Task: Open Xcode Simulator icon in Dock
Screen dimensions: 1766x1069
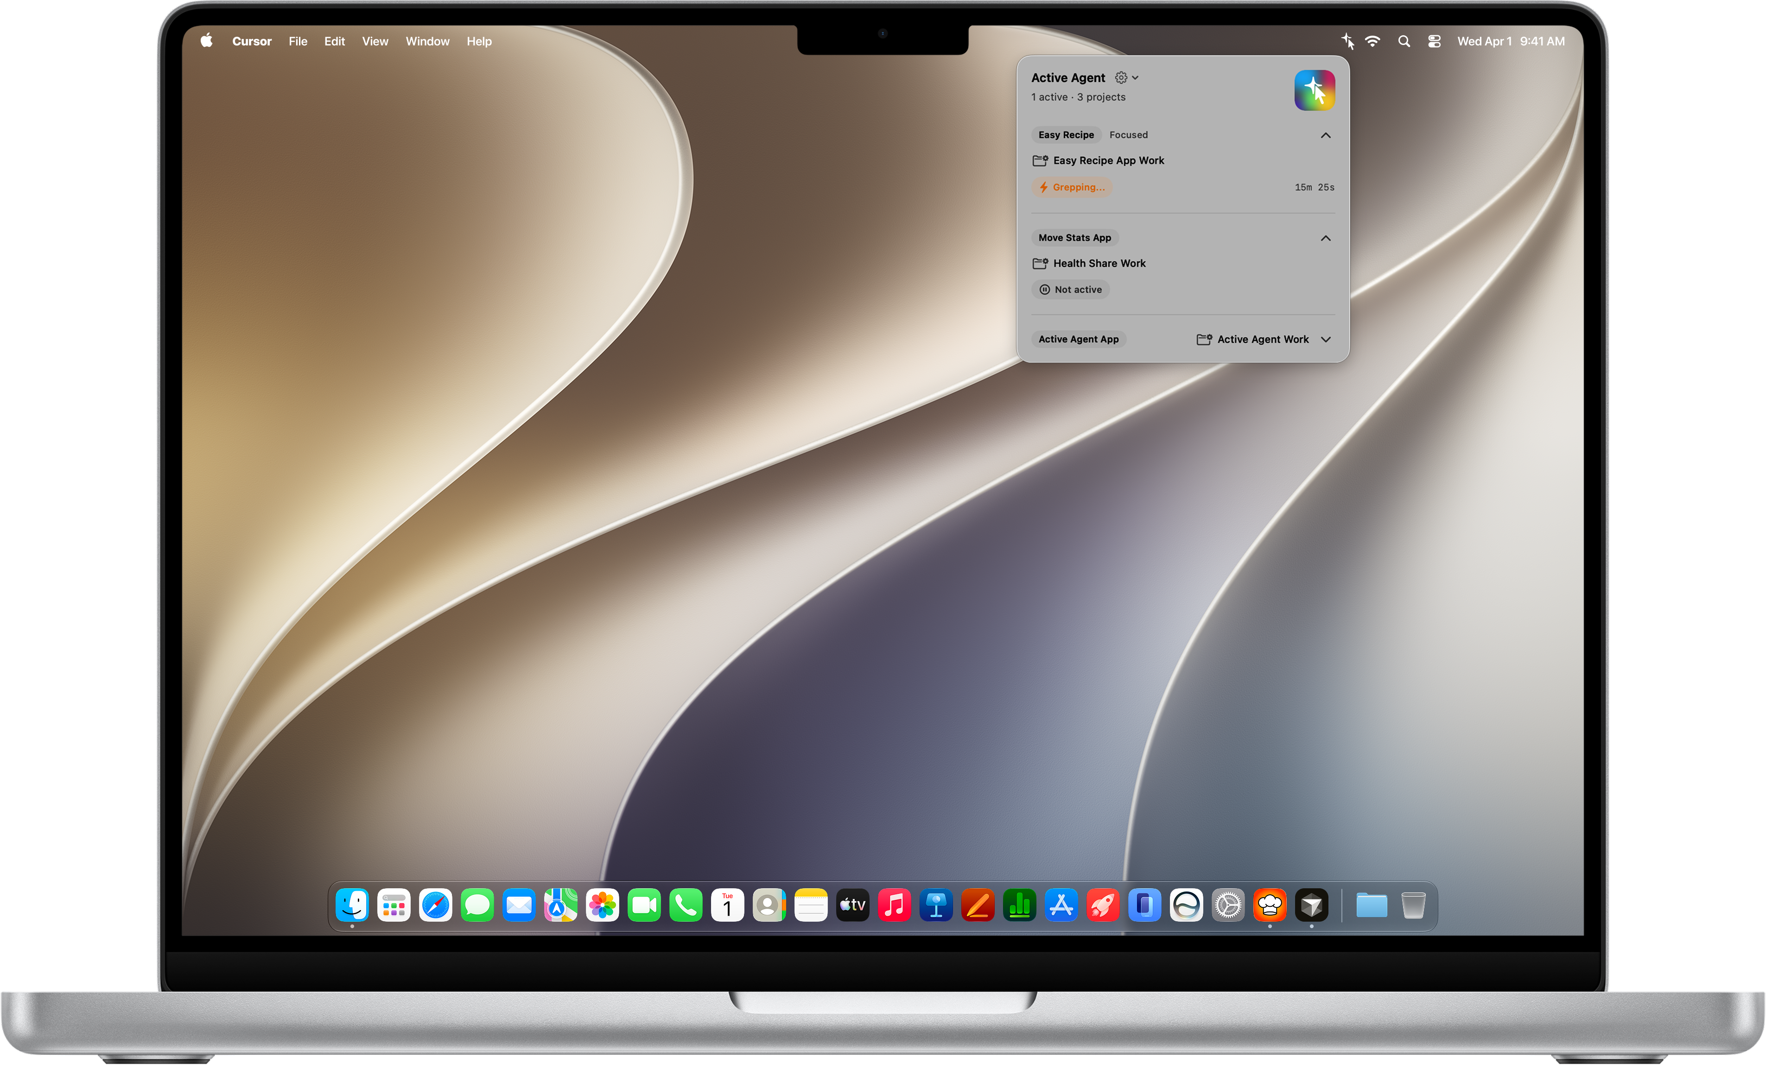Action: coord(1144,905)
